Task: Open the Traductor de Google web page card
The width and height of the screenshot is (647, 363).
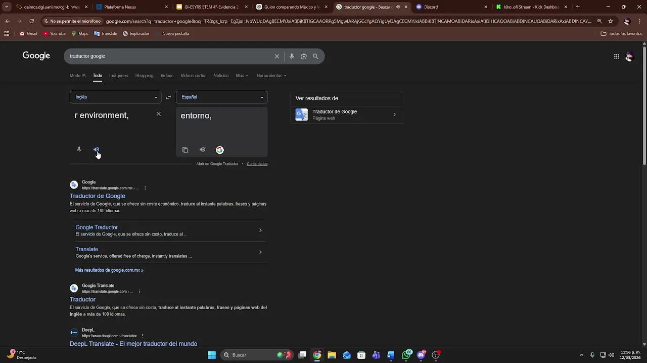Action: 347,115
